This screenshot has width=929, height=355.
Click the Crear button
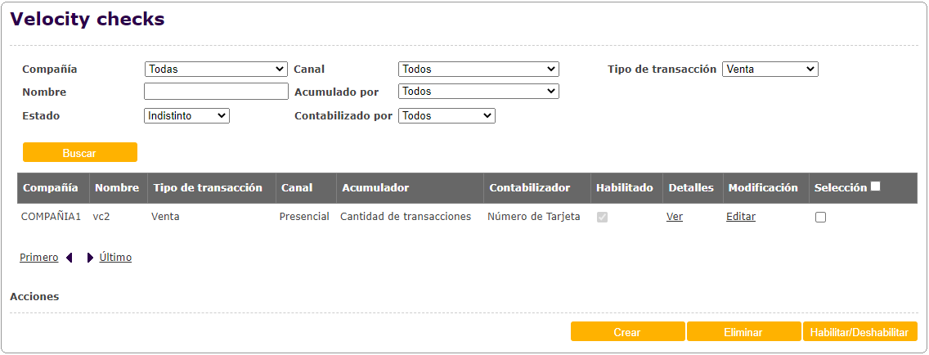[x=627, y=332]
